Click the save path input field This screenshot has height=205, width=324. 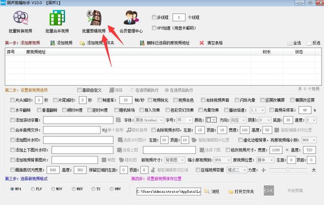point(169,191)
